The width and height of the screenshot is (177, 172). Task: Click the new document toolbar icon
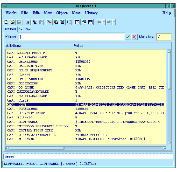pos(7,22)
